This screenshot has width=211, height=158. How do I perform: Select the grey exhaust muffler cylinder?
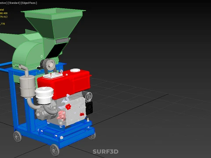[x=27, y=86]
